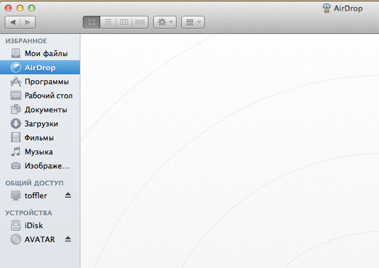Switch to column view mode

124,22
